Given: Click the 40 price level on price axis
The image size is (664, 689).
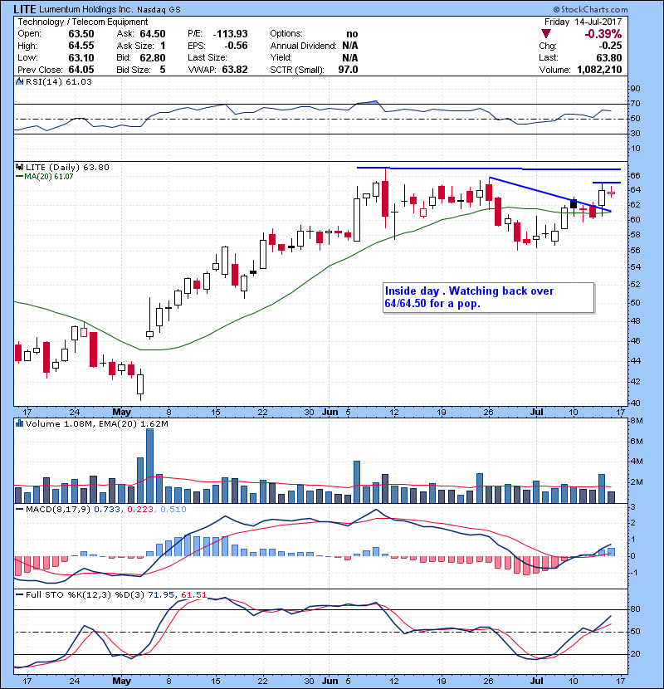Looking at the screenshot, I should click(635, 403).
